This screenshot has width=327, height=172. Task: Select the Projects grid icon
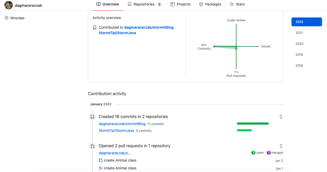click(172, 4)
